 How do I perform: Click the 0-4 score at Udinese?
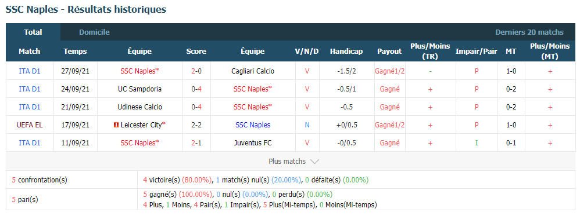(196, 107)
